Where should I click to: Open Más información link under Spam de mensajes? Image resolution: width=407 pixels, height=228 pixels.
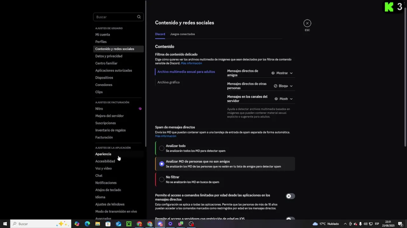166,136
